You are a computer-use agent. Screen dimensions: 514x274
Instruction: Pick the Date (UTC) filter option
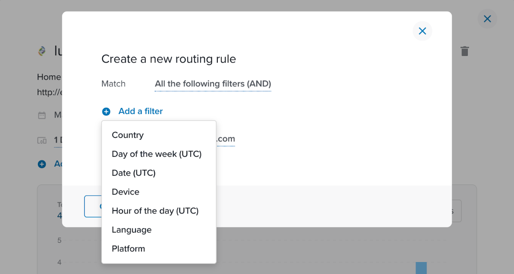(x=133, y=173)
